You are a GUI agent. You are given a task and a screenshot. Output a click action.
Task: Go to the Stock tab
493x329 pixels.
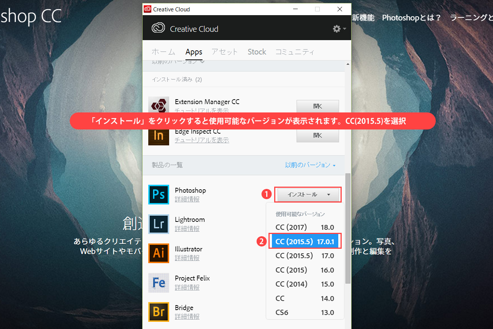(x=257, y=52)
